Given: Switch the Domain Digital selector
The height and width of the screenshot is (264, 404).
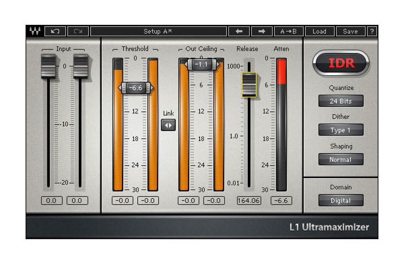Looking at the screenshot, I should [x=341, y=201].
